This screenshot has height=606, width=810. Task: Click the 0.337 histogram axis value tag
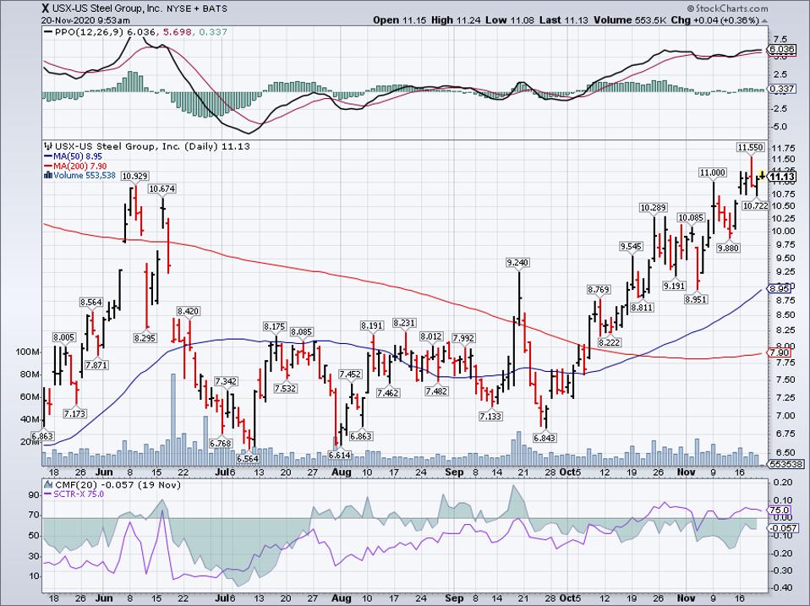click(781, 89)
